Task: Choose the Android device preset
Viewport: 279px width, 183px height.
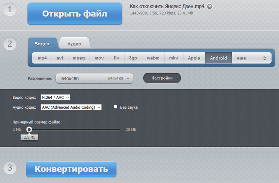Action: (x=219, y=58)
